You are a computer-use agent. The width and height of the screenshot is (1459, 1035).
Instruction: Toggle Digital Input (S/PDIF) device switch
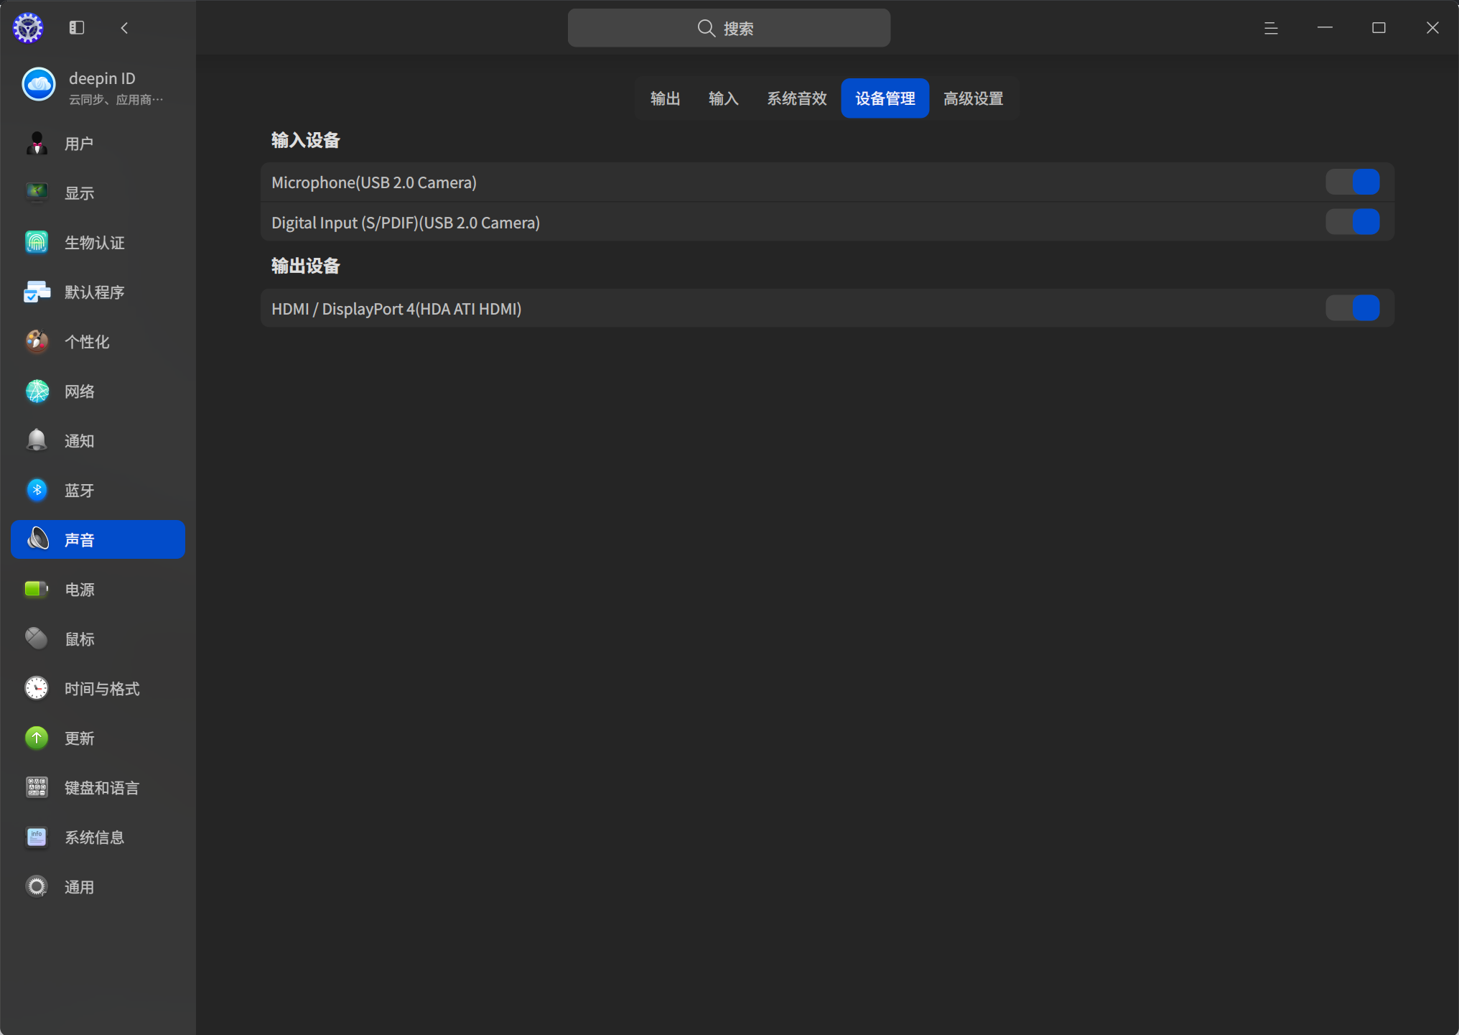coord(1352,222)
